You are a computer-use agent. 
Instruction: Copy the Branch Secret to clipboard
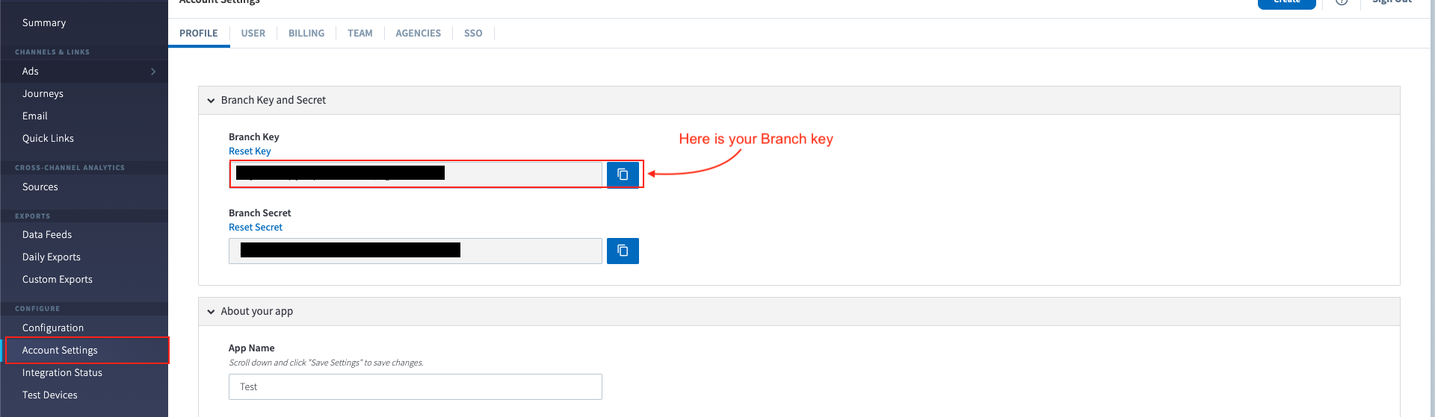click(623, 251)
